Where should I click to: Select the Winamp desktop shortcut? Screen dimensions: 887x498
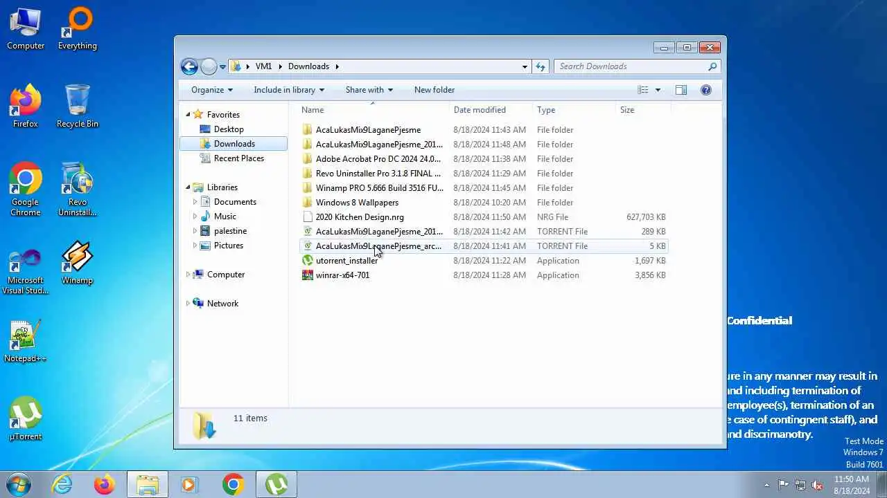[77, 264]
